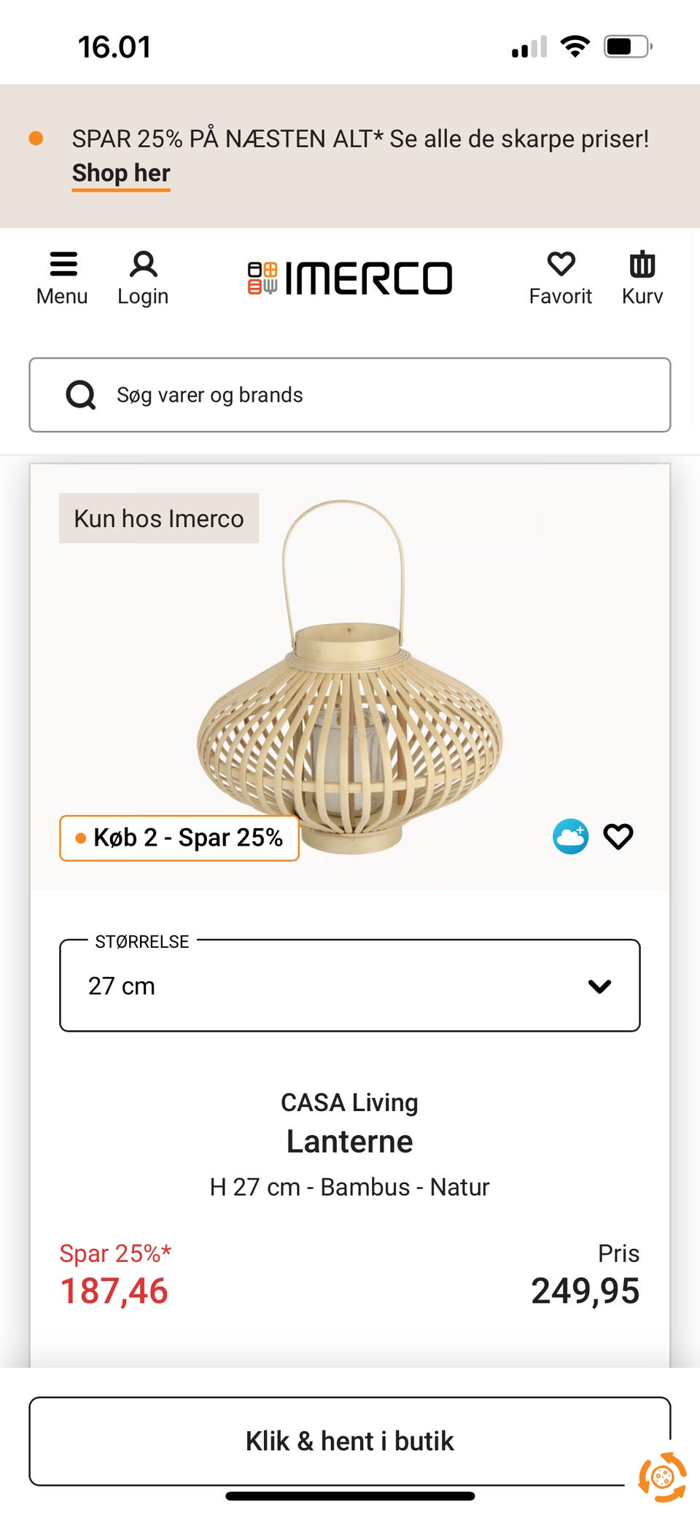Tap the Login profile icon
Image resolution: width=700 pixels, height=1515 pixels.
coord(143,277)
